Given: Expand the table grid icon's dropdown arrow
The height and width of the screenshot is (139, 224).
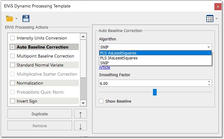Looking at the screenshot, I should tap(217, 19).
